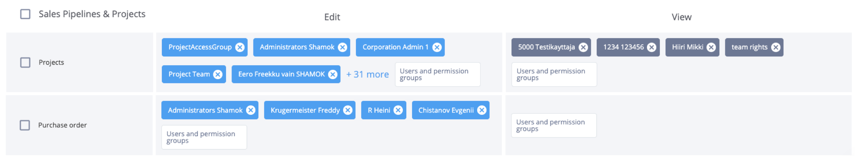
Task: Remove ProjectAccessGroup tag from Projects edit
Action: [x=240, y=47]
